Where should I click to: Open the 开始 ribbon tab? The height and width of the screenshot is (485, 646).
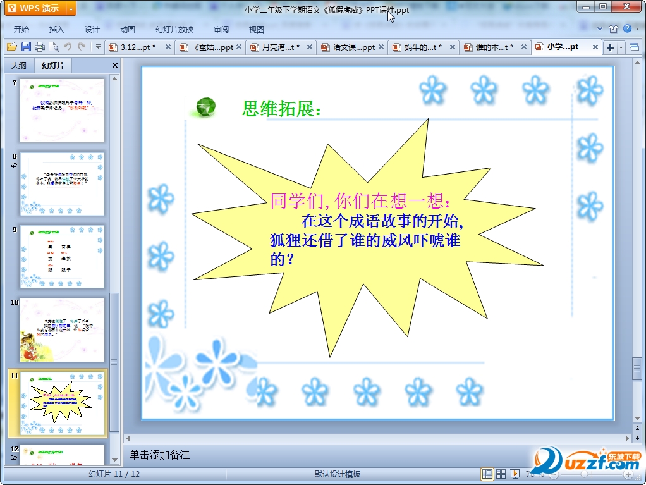point(21,29)
